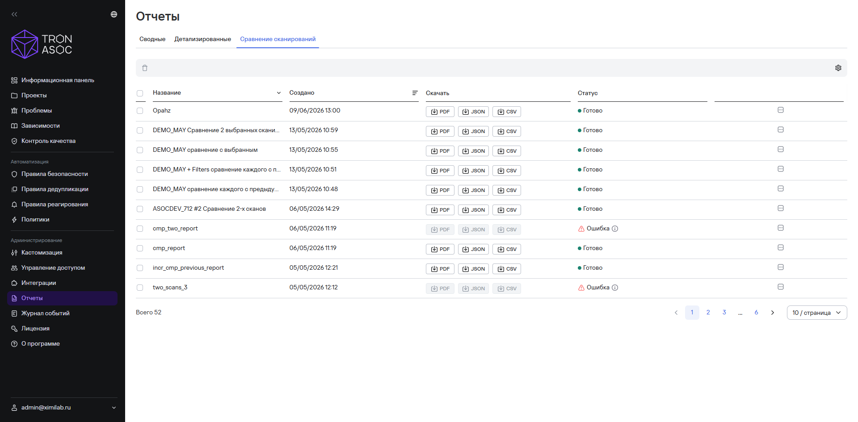Jump pages via ellipsis in pagination
The width and height of the screenshot is (858, 422).
[x=740, y=313]
